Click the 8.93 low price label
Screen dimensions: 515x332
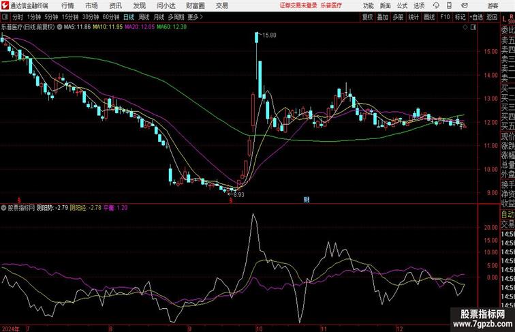(239, 194)
